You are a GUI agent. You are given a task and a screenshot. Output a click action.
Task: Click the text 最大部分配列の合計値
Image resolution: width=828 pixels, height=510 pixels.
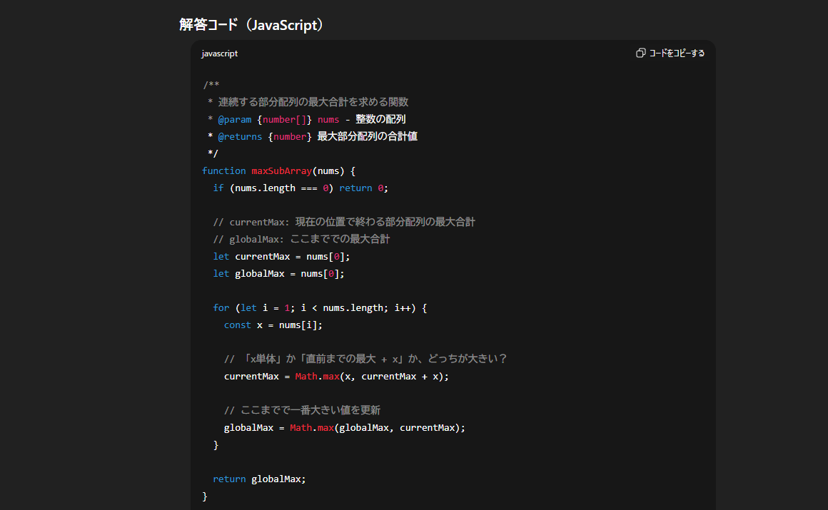pos(367,137)
